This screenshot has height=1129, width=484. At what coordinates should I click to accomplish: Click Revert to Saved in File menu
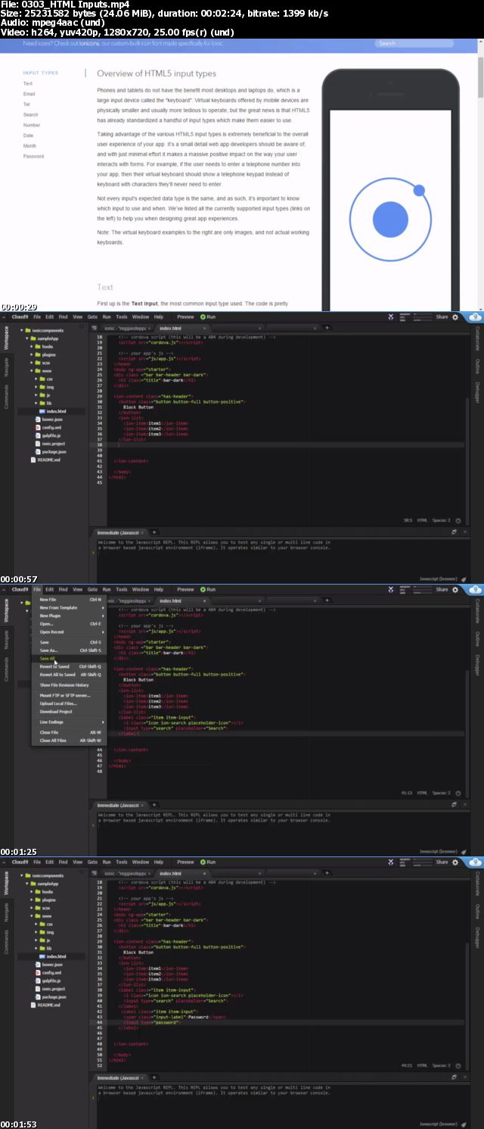[x=54, y=666]
